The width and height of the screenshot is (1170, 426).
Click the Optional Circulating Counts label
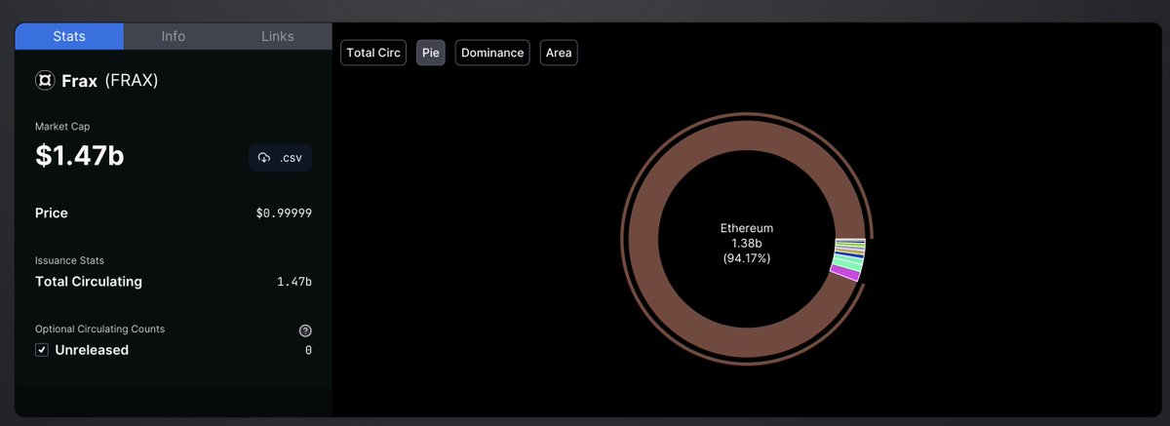[x=100, y=329]
